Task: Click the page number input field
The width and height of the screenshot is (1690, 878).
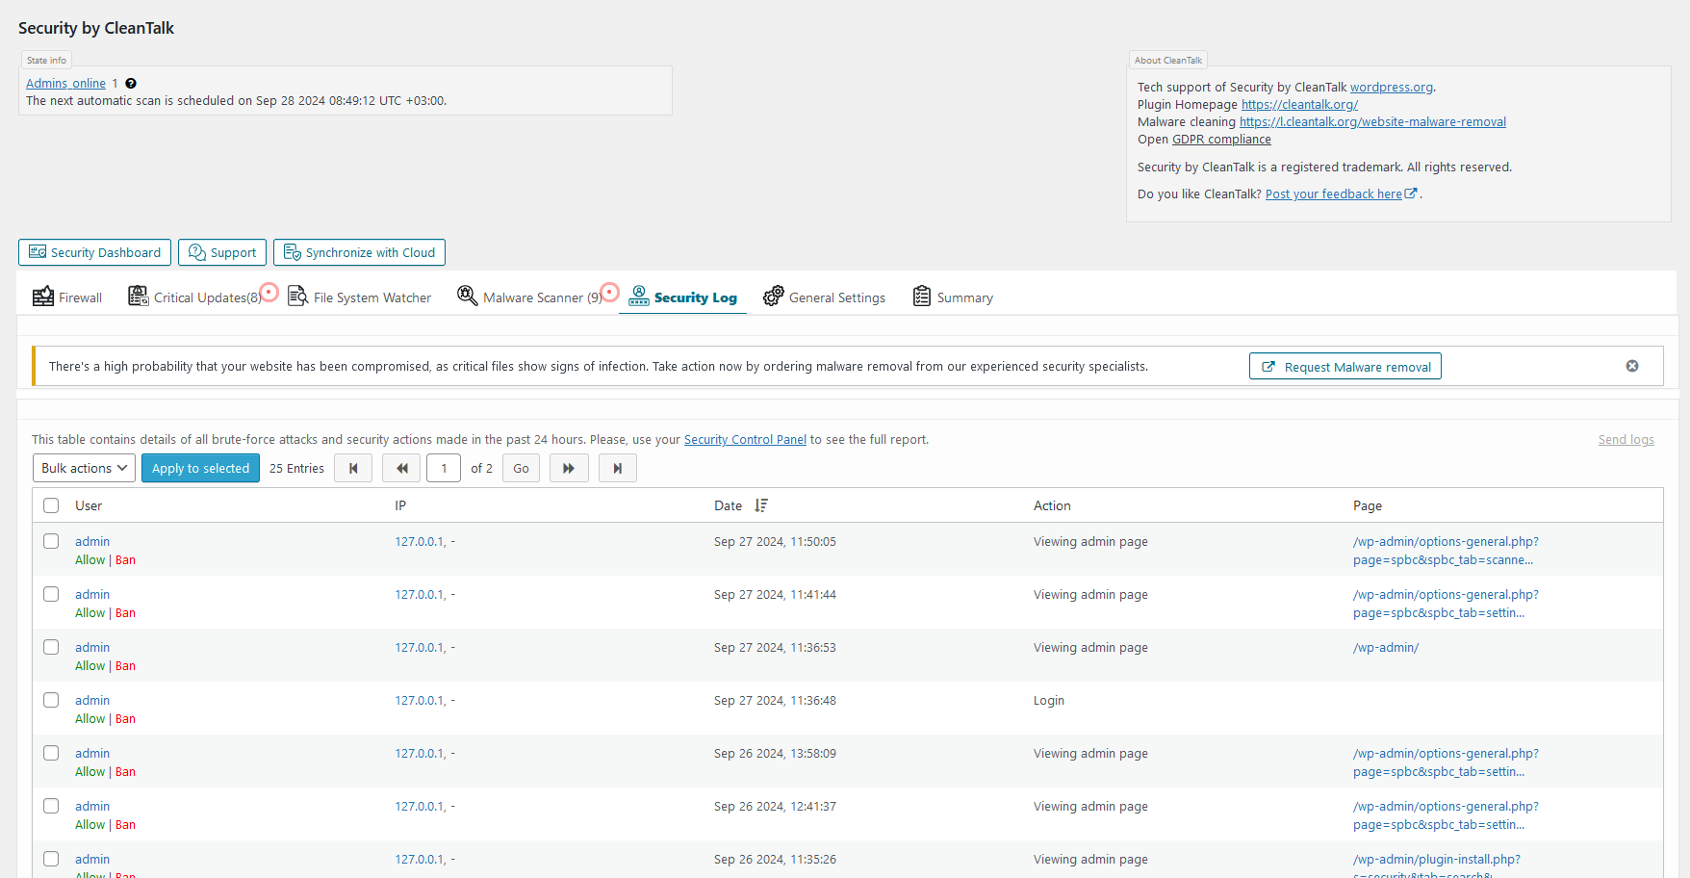Action: click(444, 469)
